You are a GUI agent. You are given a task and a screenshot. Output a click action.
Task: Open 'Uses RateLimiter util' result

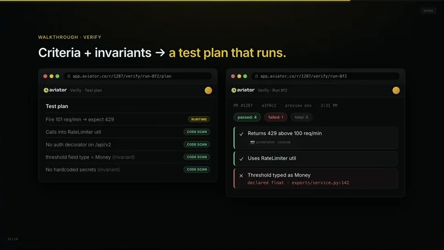[316, 159]
